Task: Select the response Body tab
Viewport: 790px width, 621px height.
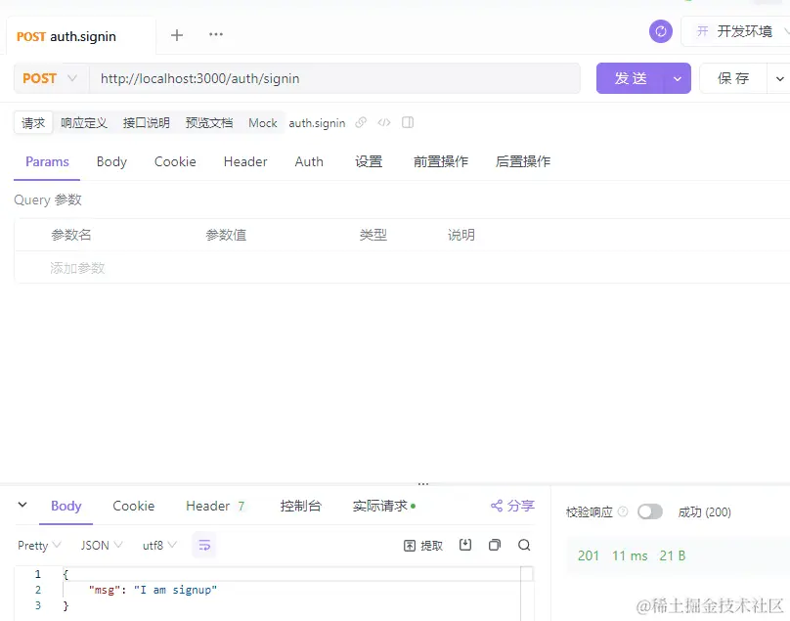Action: click(66, 506)
